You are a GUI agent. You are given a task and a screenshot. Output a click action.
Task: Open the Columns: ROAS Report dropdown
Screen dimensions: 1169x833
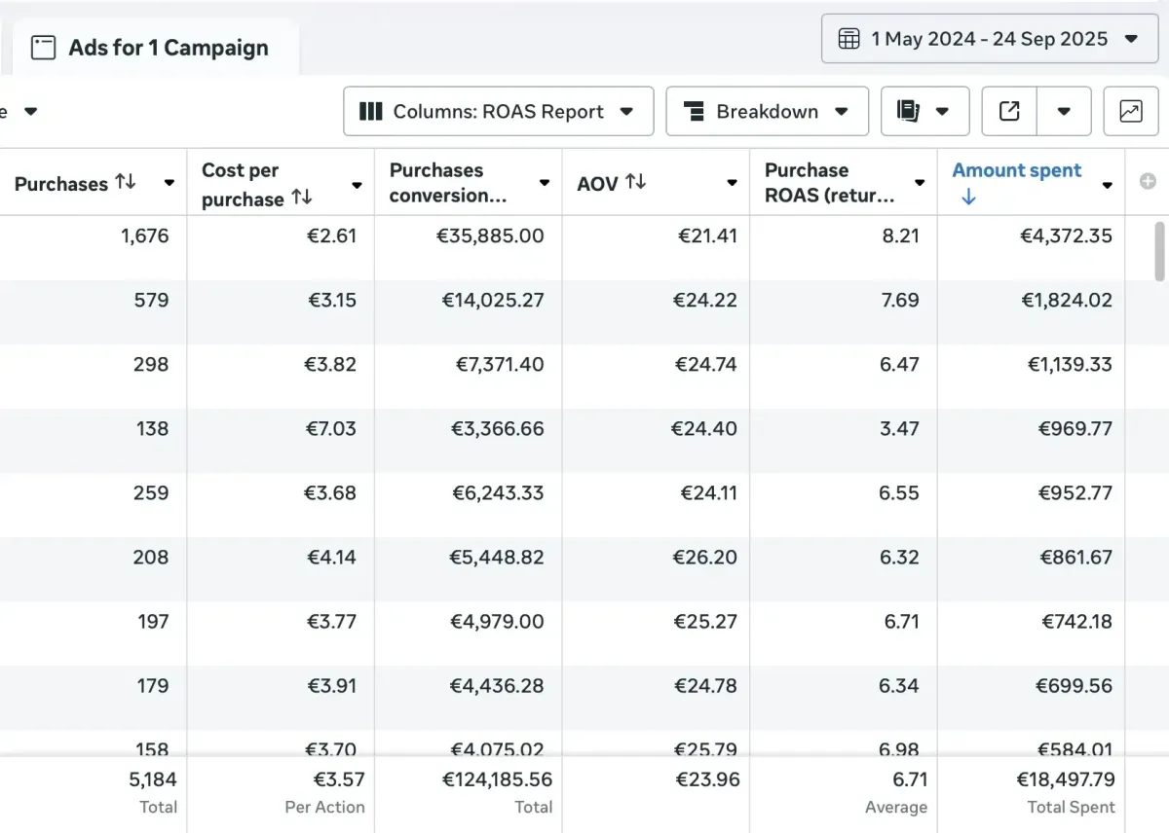point(498,112)
